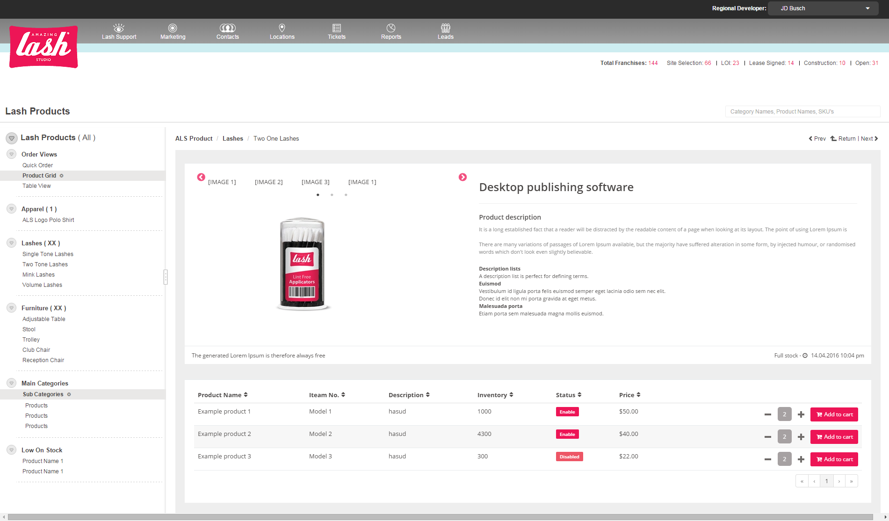Collapse the Main Categories section
Image resolution: width=889 pixels, height=521 pixels.
click(12, 383)
